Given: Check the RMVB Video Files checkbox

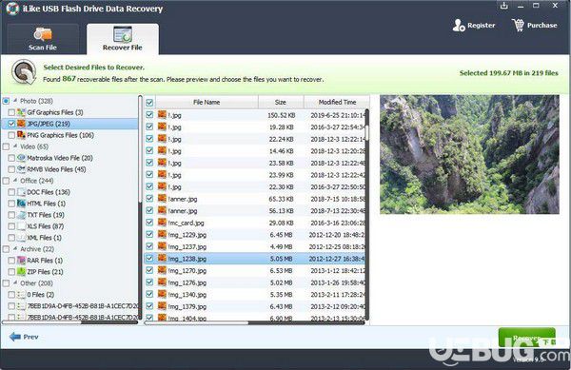Looking at the screenshot, I should (11, 169).
